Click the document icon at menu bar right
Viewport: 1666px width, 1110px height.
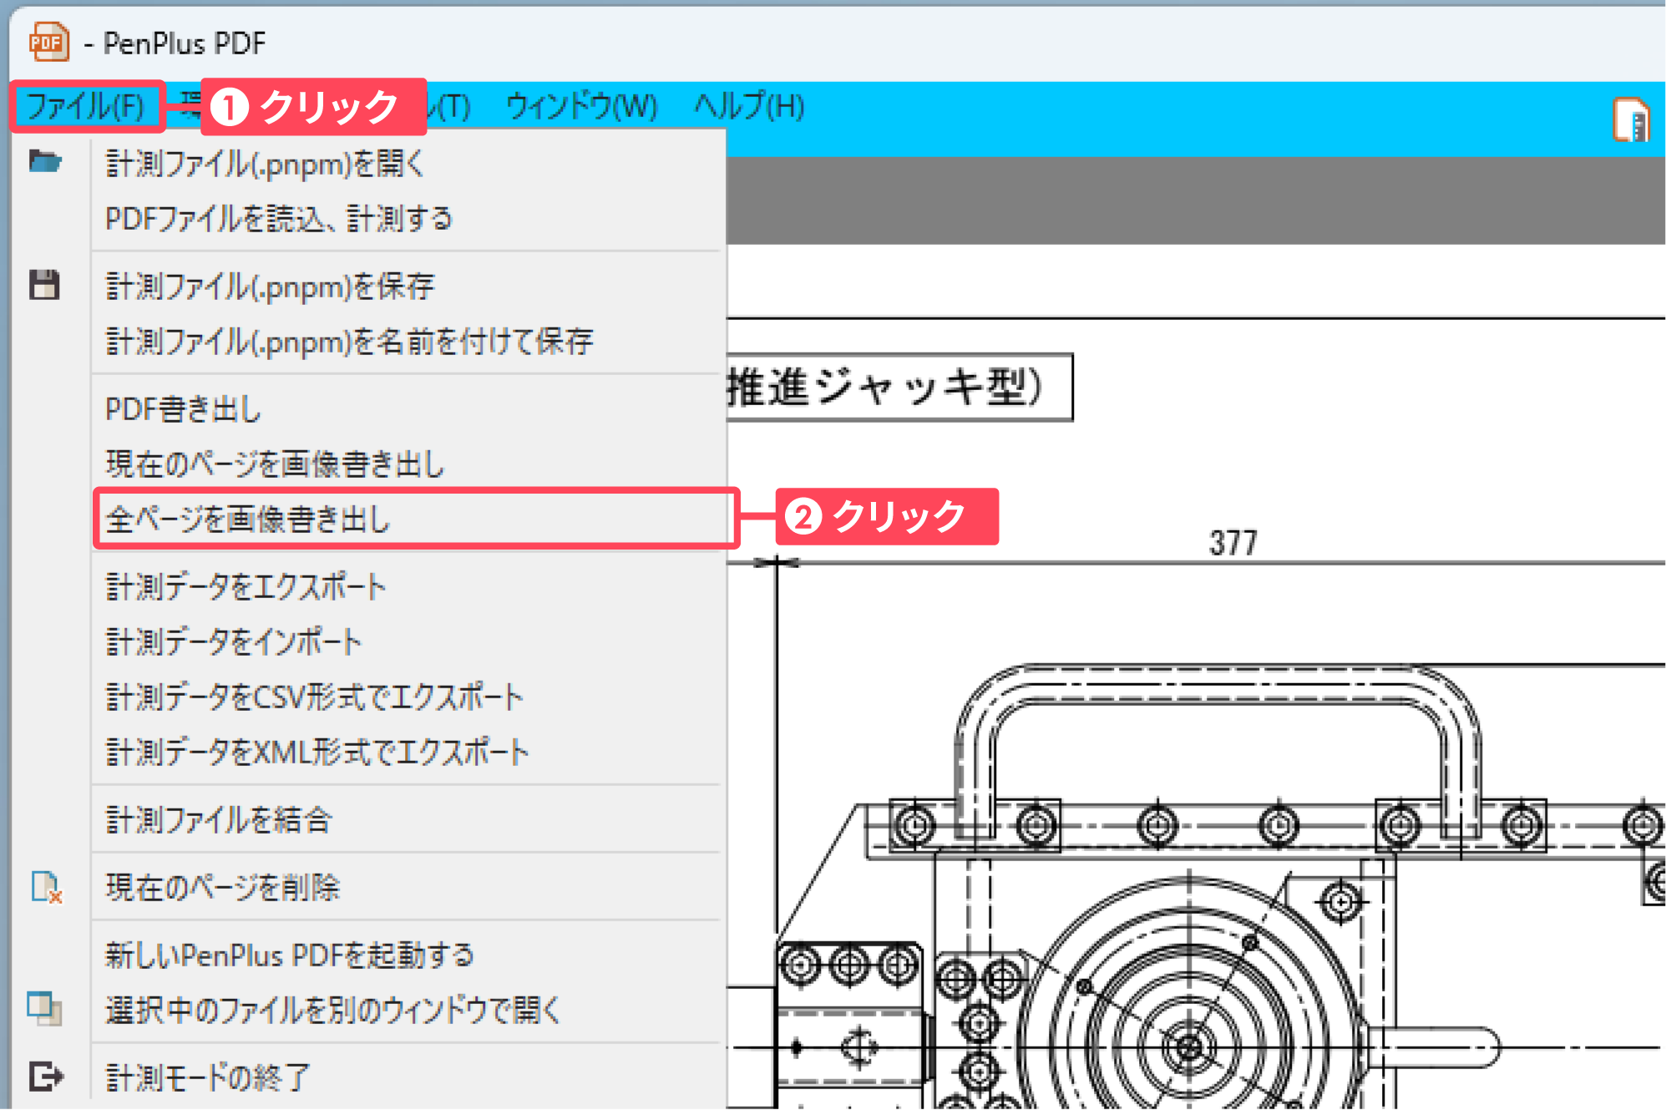pyautogui.click(x=1631, y=120)
